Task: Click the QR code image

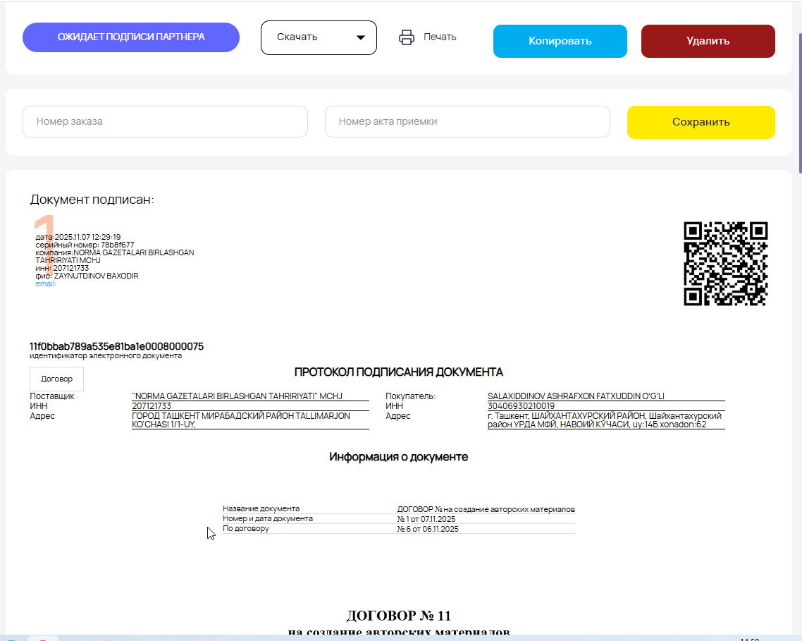Action: click(726, 264)
